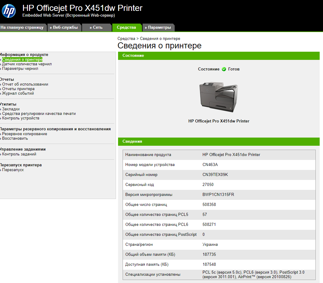The height and width of the screenshot is (283, 323).
Task: Click the Специализации установлены row label
Action: (x=153, y=274)
